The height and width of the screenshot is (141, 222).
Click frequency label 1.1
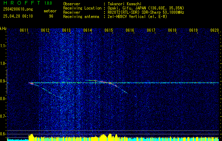[x=3, y=46]
